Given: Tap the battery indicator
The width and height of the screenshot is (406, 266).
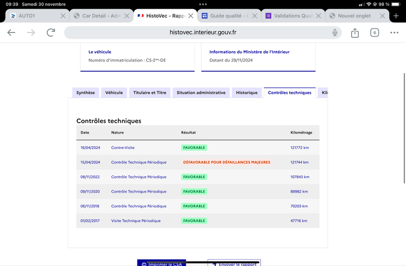Looking at the screenshot, I should coord(396,5).
